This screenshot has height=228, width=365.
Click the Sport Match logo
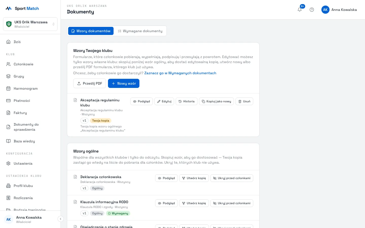(22, 8)
